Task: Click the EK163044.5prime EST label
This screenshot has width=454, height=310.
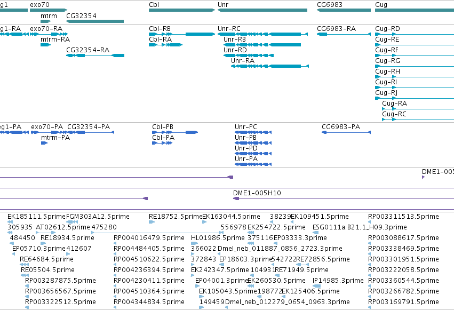Action: [231, 217]
